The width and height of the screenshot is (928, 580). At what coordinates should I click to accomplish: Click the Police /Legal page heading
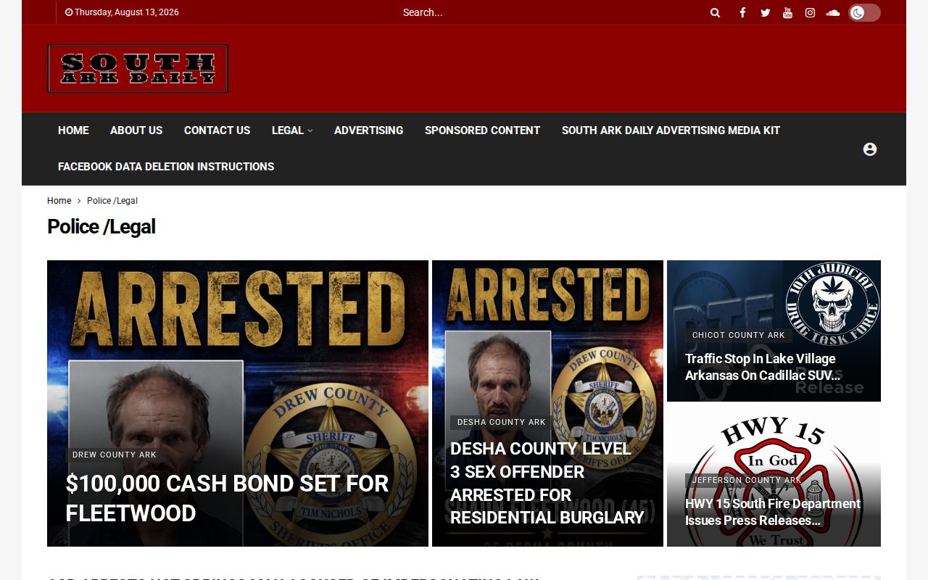tap(101, 227)
